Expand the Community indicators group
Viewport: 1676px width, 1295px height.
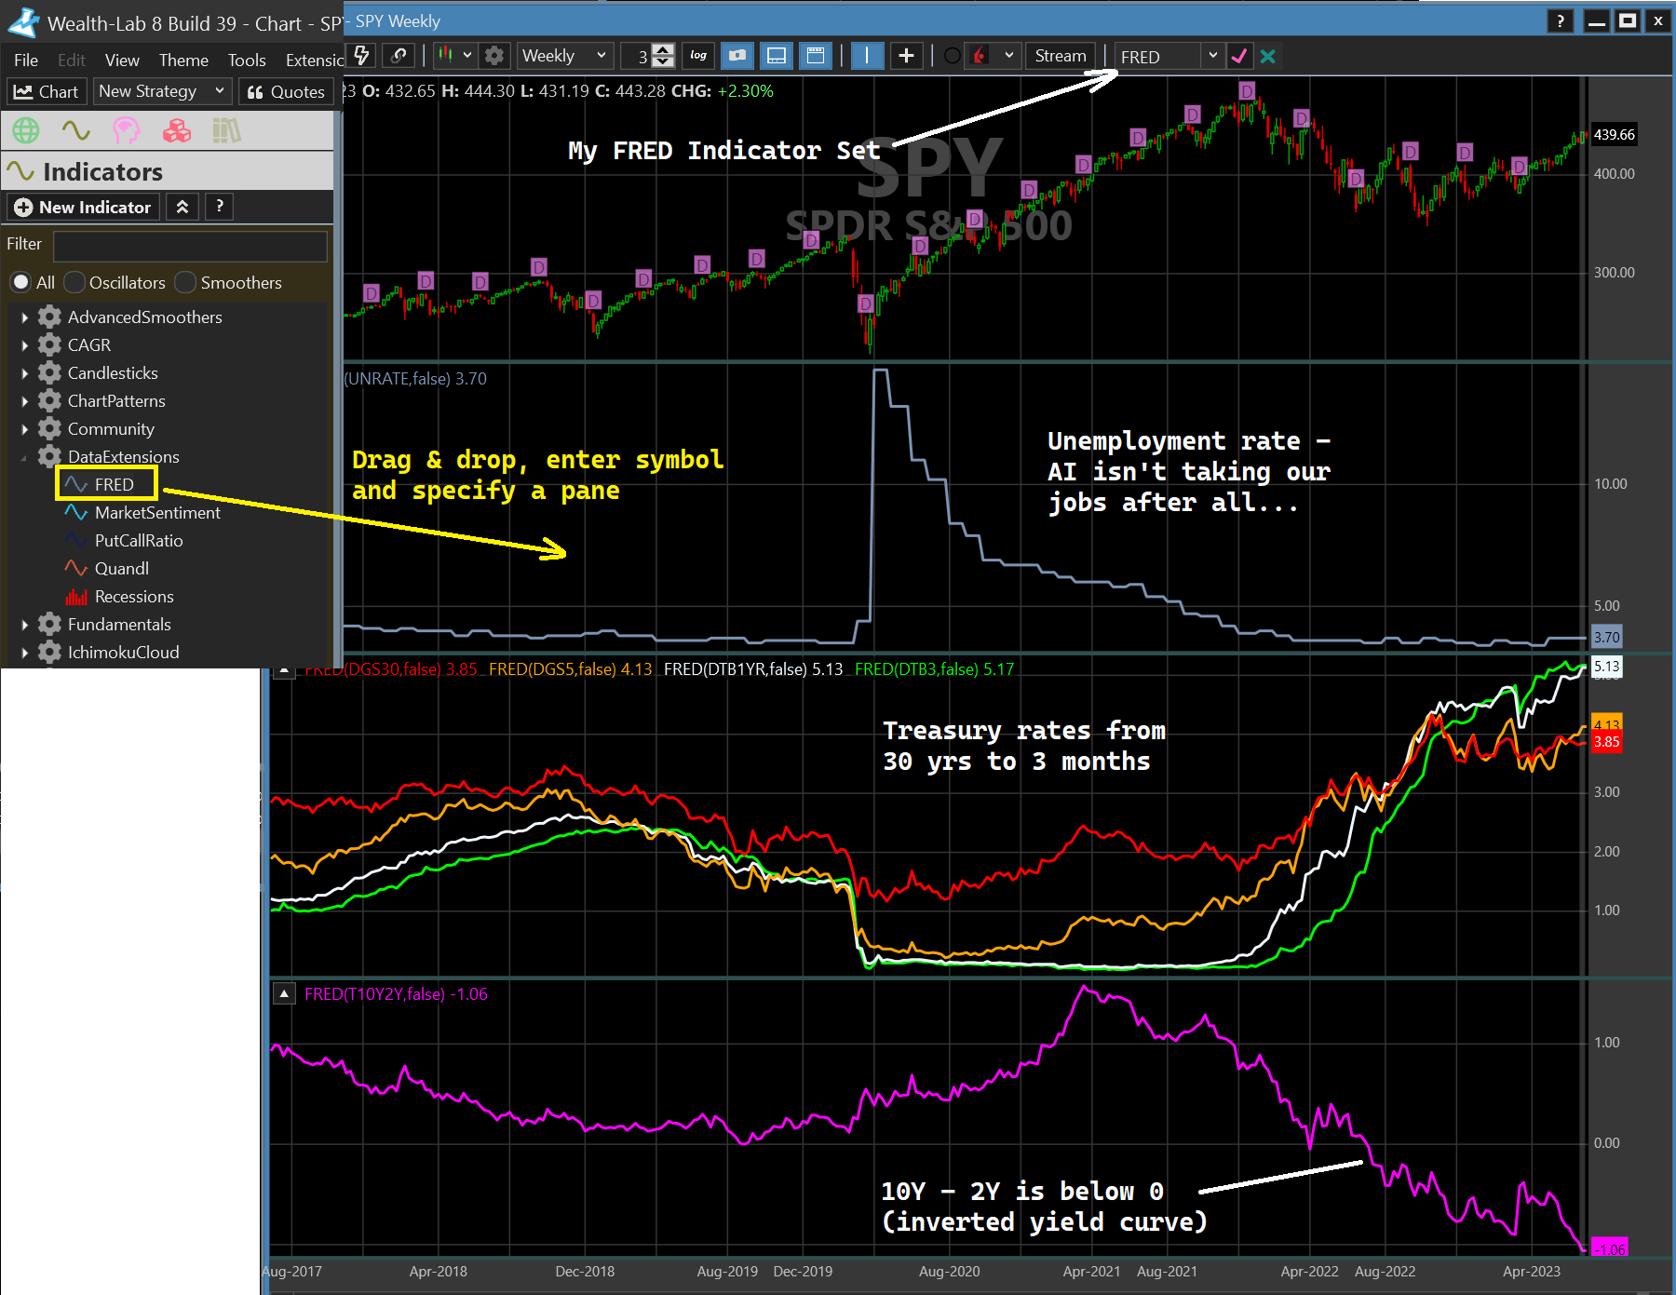23,428
